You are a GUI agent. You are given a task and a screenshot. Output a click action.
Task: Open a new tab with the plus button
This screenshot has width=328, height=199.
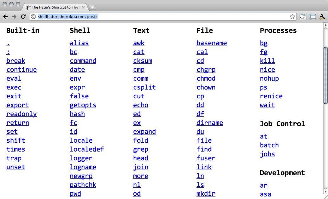pos(92,7)
